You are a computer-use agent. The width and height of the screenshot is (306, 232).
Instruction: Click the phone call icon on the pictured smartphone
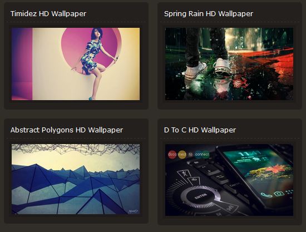point(266,195)
